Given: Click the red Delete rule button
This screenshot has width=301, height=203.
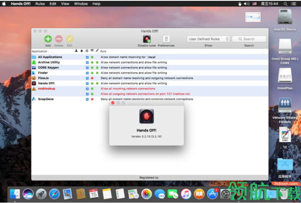Looking at the screenshot, I should [59, 39].
